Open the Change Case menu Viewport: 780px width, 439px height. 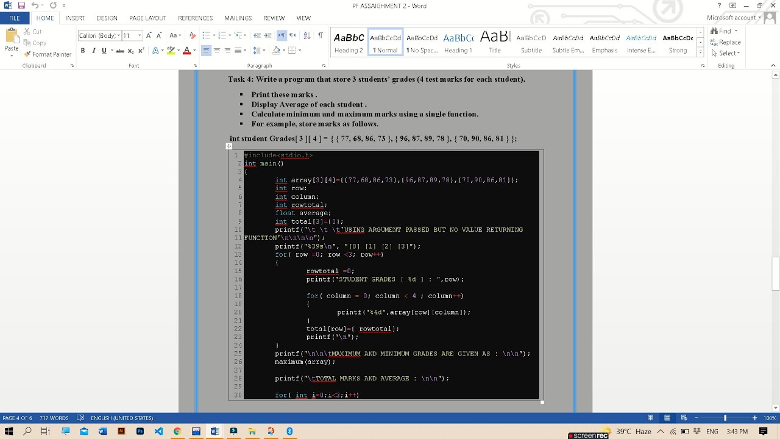(x=175, y=35)
